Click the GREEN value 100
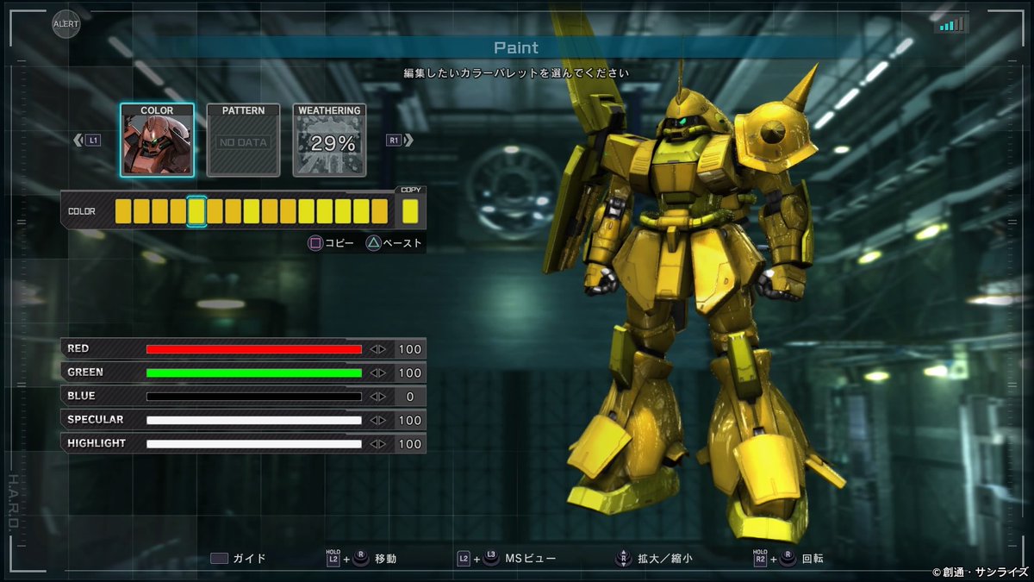Viewport: 1034px width, 582px height. (x=410, y=372)
